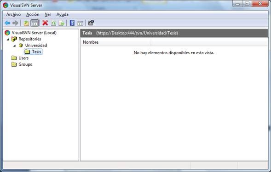Click the blue Back arrow
Image resolution: width=271 pixels, height=172 pixels.
pos(7,23)
